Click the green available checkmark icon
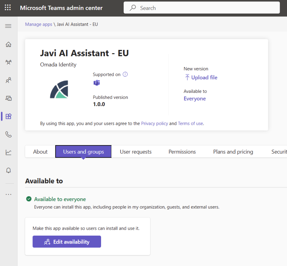 pos(29,199)
